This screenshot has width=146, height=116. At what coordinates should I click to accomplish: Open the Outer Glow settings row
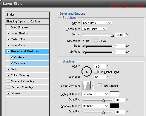click(27, 39)
